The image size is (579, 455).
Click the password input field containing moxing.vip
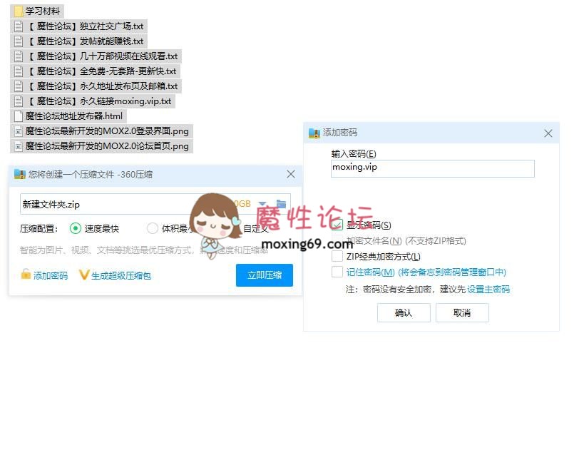pos(432,168)
